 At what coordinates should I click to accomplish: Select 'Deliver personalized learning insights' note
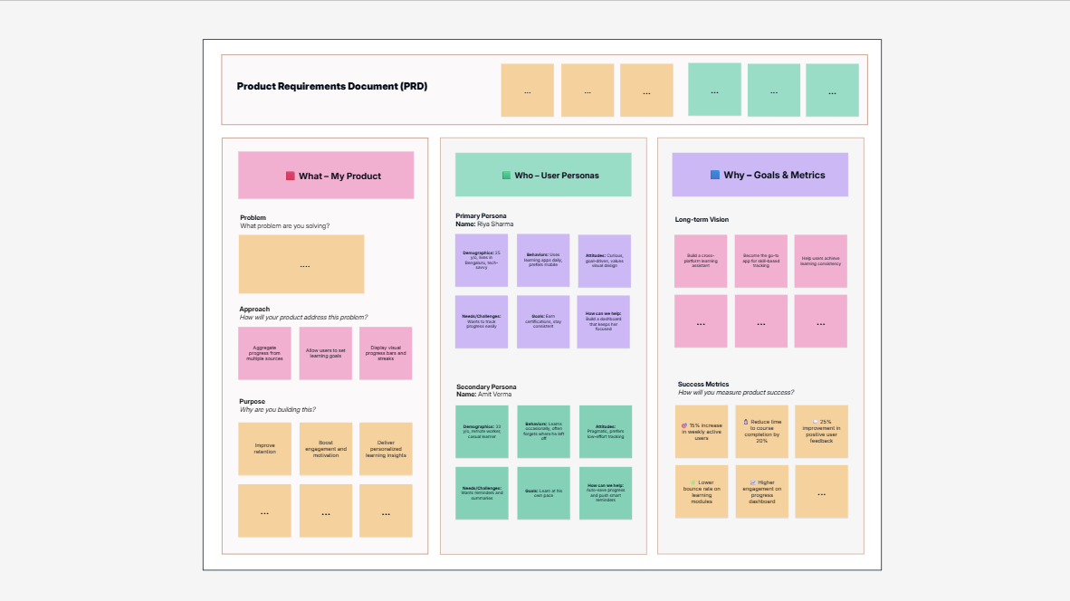(386, 449)
